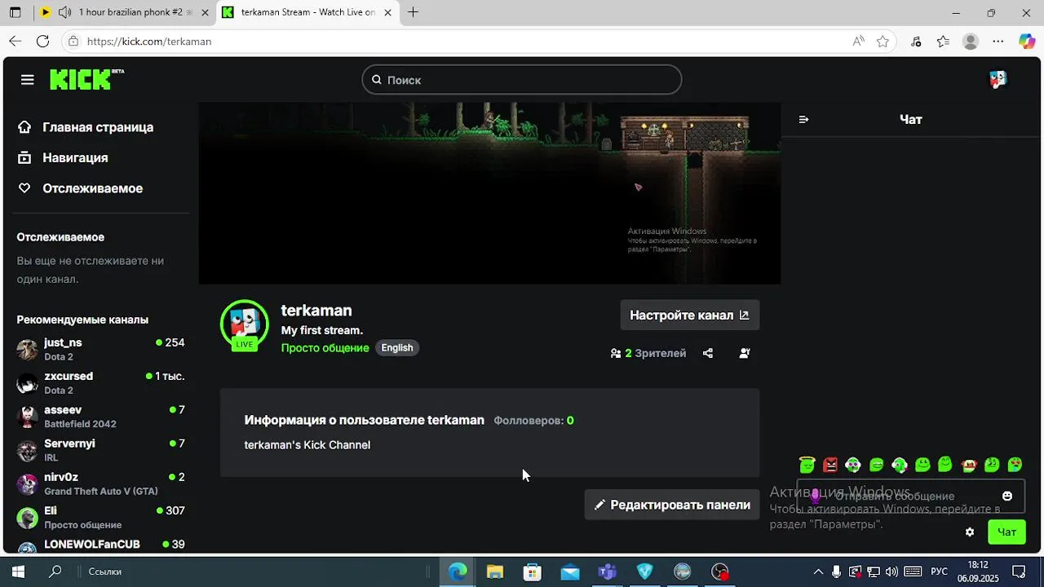
Task: Refresh the browser page
Action: click(x=43, y=41)
